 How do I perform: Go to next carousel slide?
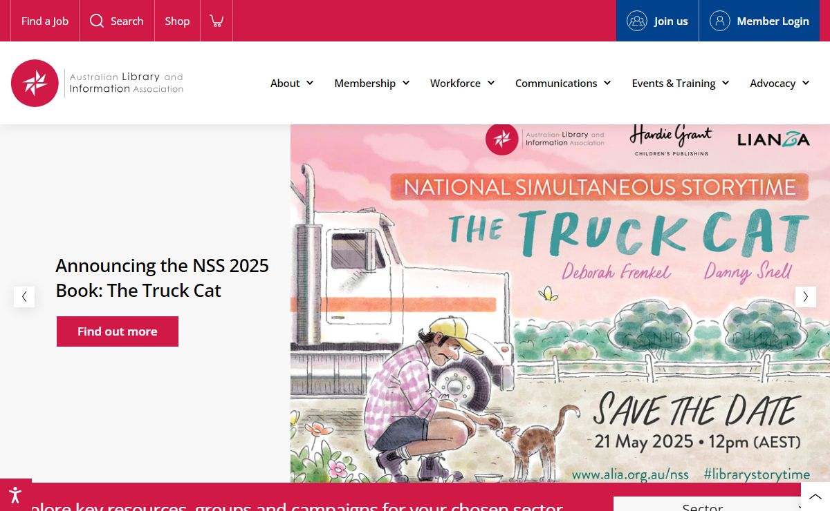tap(806, 297)
